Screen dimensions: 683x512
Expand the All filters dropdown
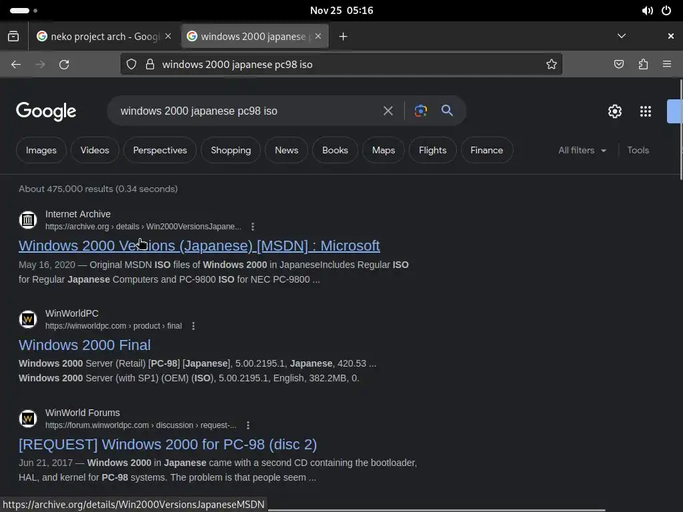click(x=582, y=150)
